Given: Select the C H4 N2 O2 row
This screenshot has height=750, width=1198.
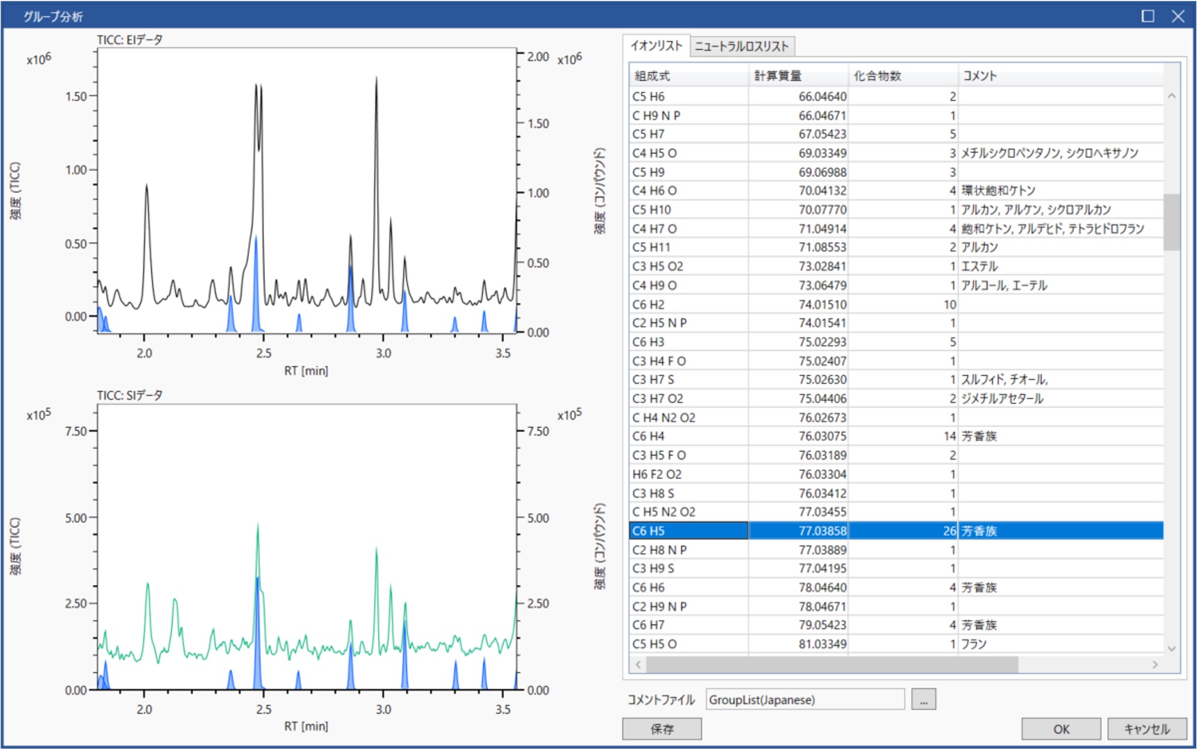Looking at the screenshot, I should (x=896, y=417).
